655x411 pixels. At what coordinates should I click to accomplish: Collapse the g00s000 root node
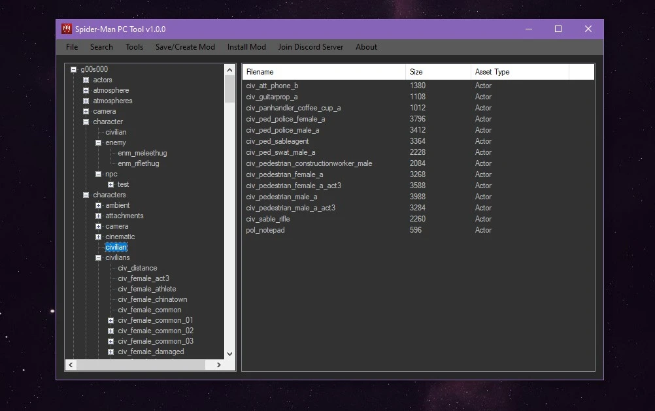tap(73, 70)
